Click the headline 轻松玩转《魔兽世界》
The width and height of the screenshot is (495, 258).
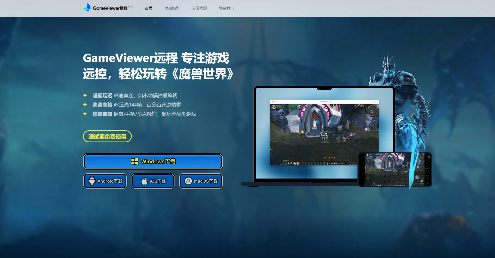(x=176, y=74)
